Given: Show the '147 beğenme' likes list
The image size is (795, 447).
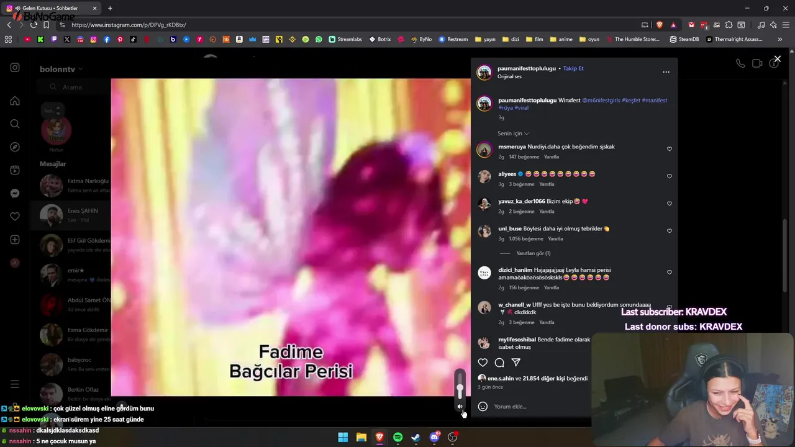Looking at the screenshot, I should point(524,157).
